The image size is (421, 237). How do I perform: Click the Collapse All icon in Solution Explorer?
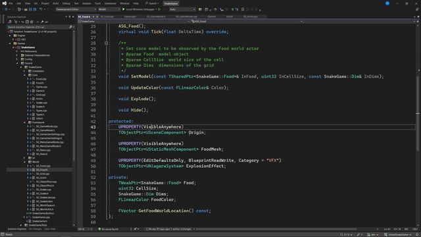click(27, 22)
